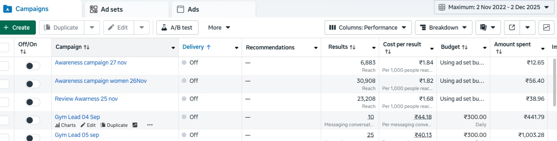Open the date range selector dropdown
The width and height of the screenshot is (557, 141).
pyautogui.click(x=494, y=7)
